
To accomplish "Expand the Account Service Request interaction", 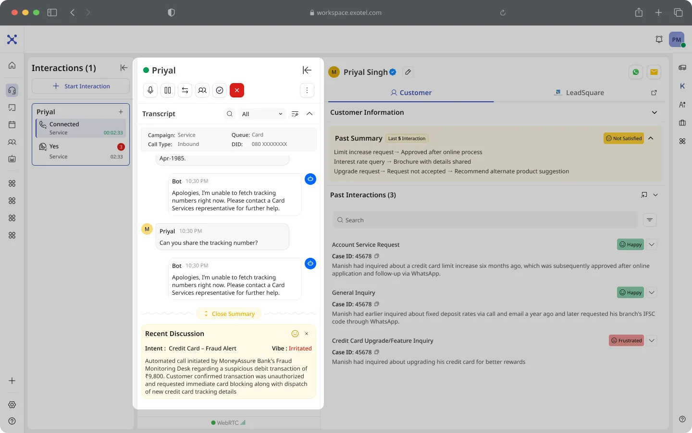I will pyautogui.click(x=652, y=244).
